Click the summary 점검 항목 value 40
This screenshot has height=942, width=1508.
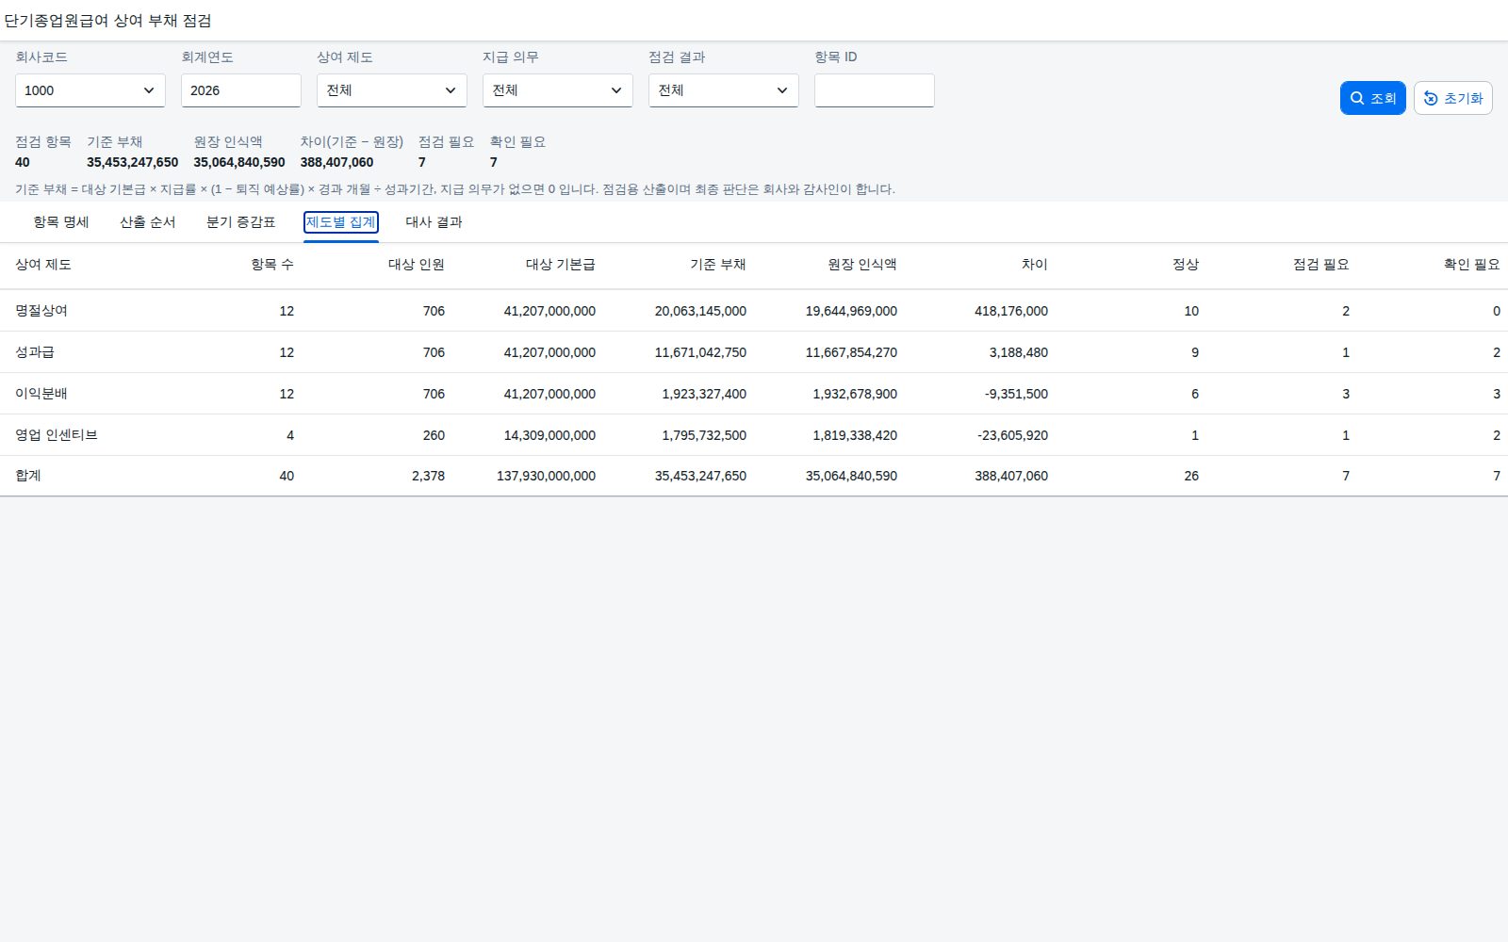pyautogui.click(x=23, y=162)
